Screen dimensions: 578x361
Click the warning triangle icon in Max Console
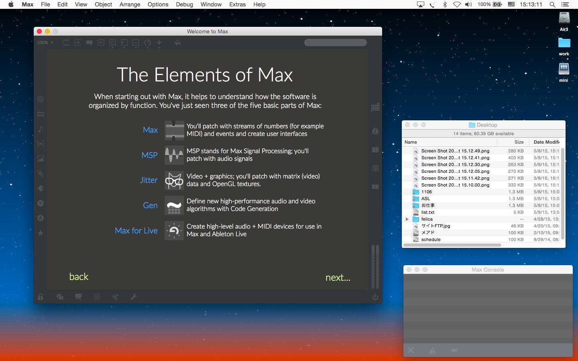point(432,350)
